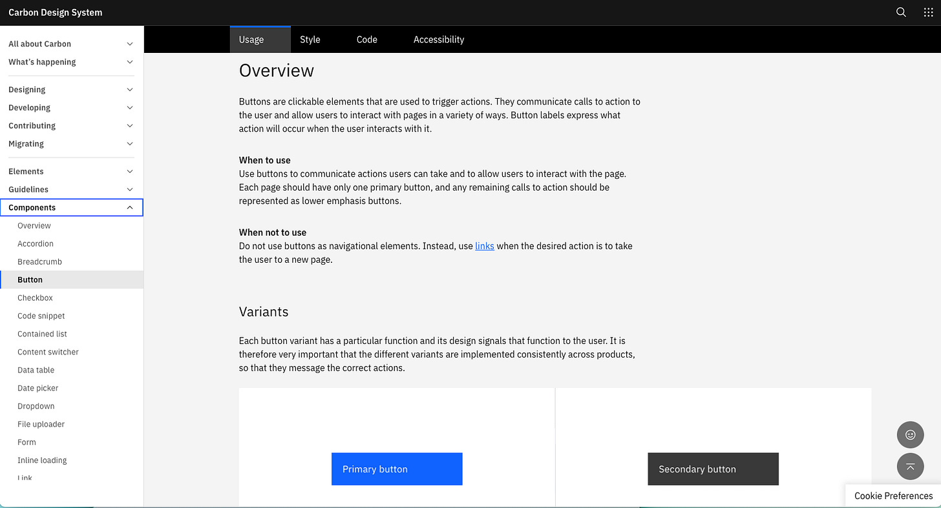941x508 pixels.
Task: Open the Checkbox component page
Action: [72, 298]
